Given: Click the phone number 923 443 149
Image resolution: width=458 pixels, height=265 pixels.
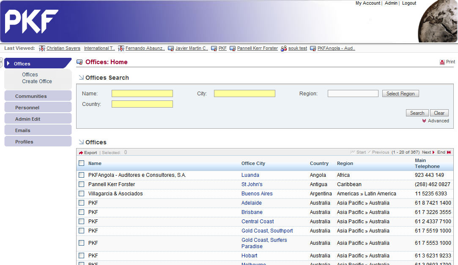Looking at the screenshot, I should pos(429,175).
